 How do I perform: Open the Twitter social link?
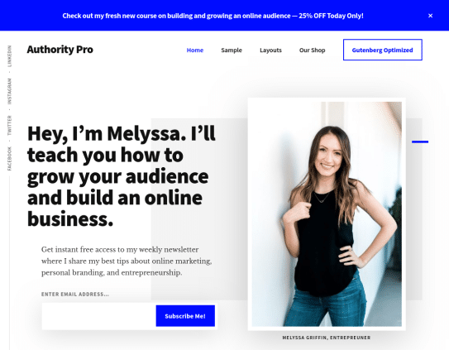click(9, 126)
